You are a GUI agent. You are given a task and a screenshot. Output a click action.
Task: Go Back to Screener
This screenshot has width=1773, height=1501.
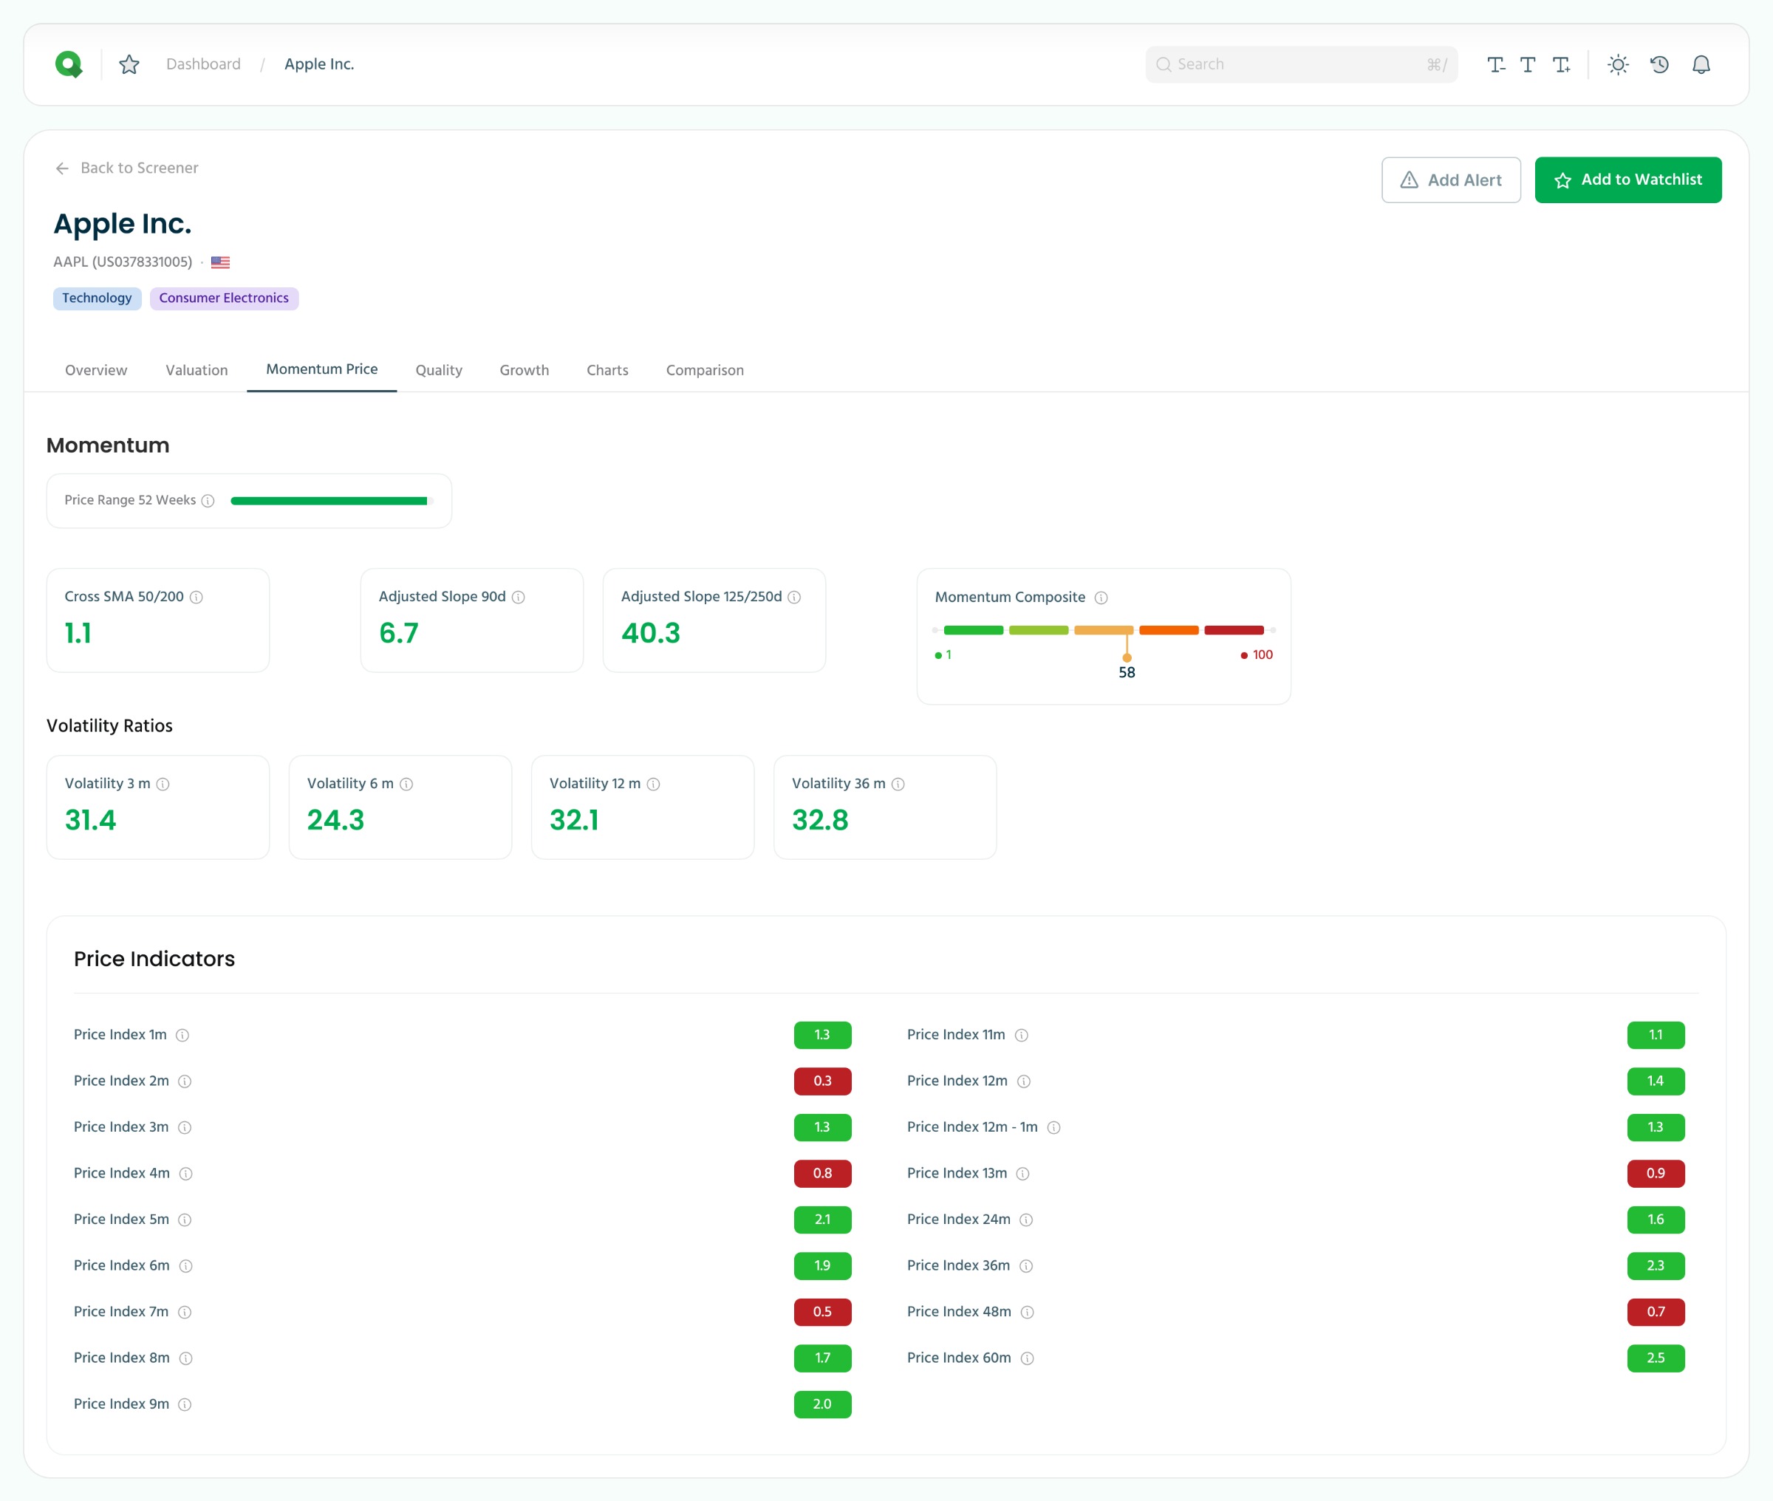coord(127,168)
